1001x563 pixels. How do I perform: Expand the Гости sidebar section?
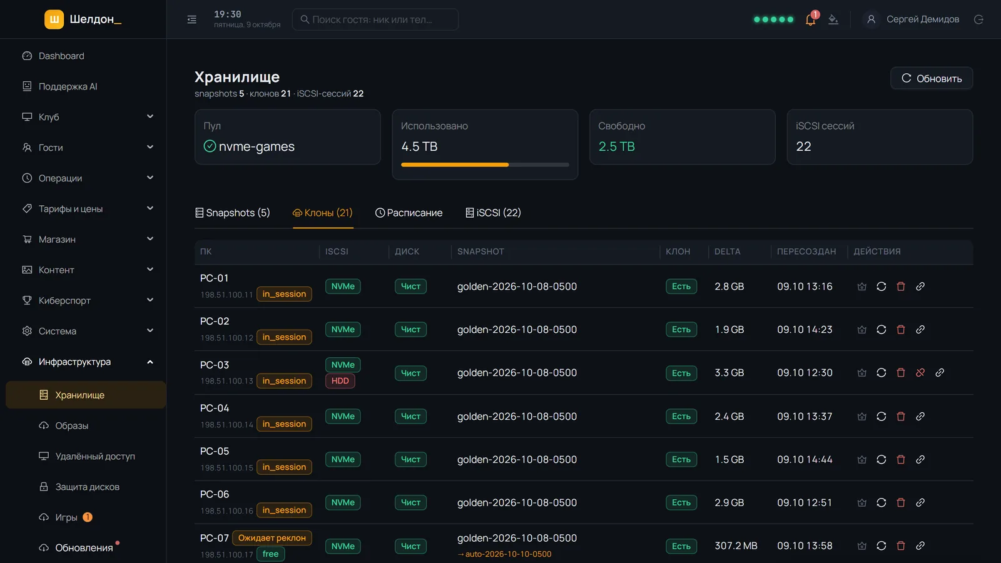[88, 148]
